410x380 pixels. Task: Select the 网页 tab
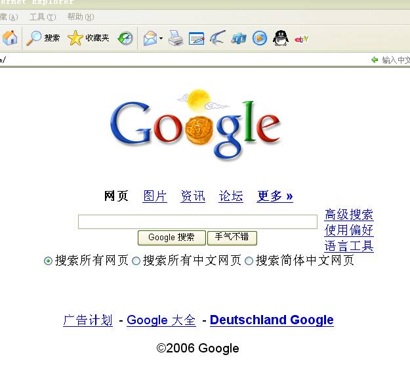(116, 196)
